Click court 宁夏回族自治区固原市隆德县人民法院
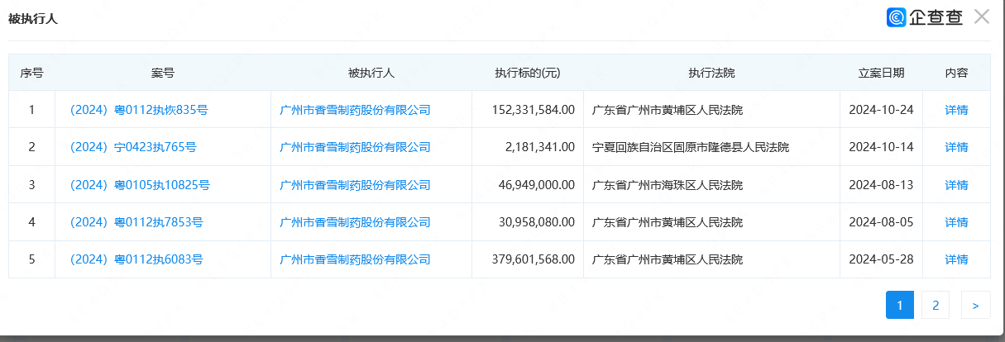The image size is (1005, 342). click(x=691, y=147)
